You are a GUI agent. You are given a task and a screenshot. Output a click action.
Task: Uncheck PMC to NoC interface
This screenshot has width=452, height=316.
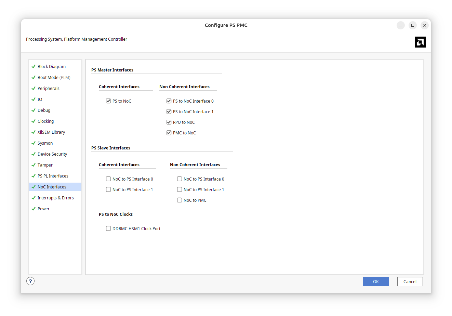pos(169,133)
